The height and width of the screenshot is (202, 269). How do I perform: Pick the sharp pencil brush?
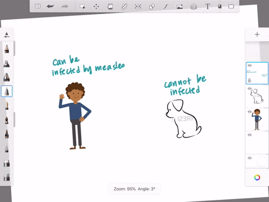click(x=7, y=49)
